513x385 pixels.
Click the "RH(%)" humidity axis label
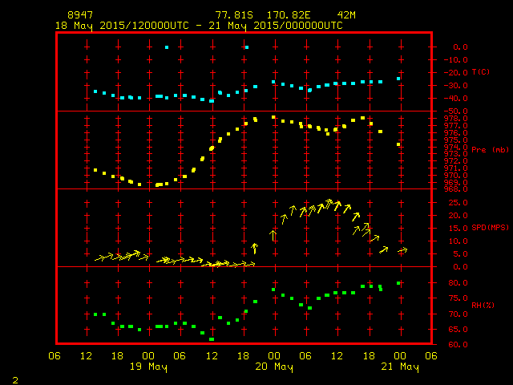coord(483,305)
